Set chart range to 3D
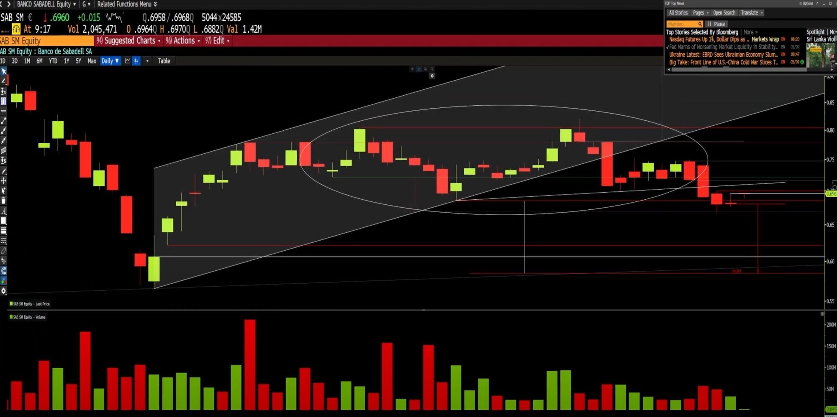This screenshot has height=417, width=837. tap(15, 61)
